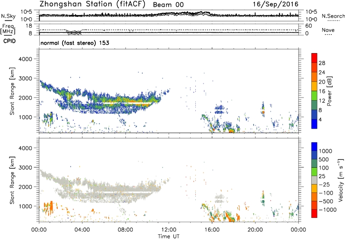Screen dimensions: 345x239
Task: Click the '12:00' time axis tick
Action: pyautogui.click(x=169, y=230)
